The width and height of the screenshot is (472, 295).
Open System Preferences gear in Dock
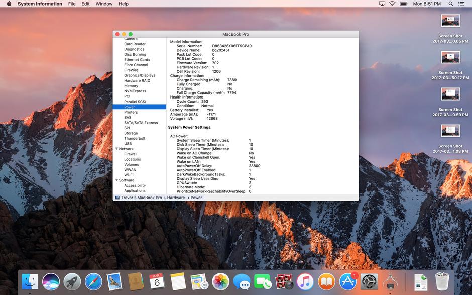[369, 282]
